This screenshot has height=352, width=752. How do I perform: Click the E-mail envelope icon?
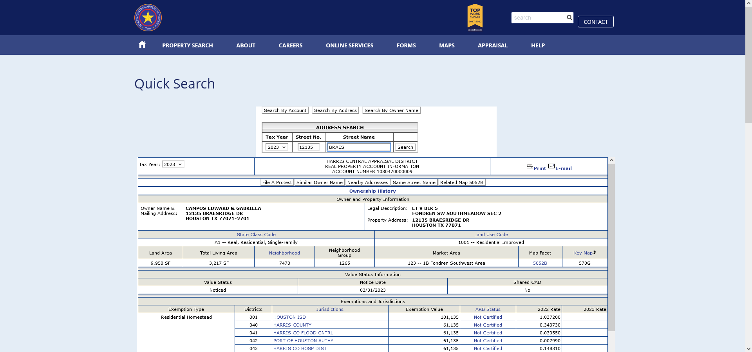[x=551, y=166]
